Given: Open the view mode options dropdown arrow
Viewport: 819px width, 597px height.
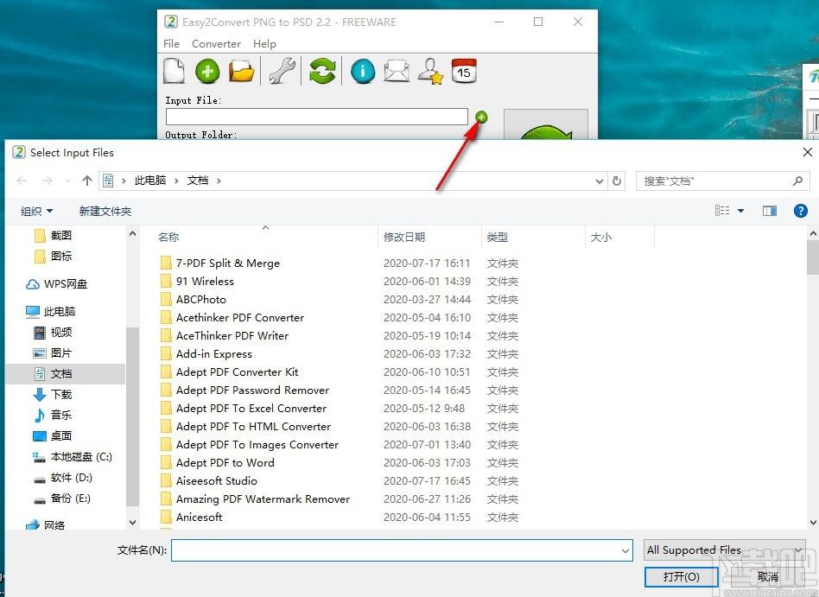Looking at the screenshot, I should pyautogui.click(x=740, y=211).
